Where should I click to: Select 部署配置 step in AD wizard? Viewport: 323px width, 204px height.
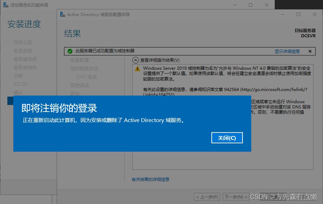pyautogui.click(x=79, y=60)
